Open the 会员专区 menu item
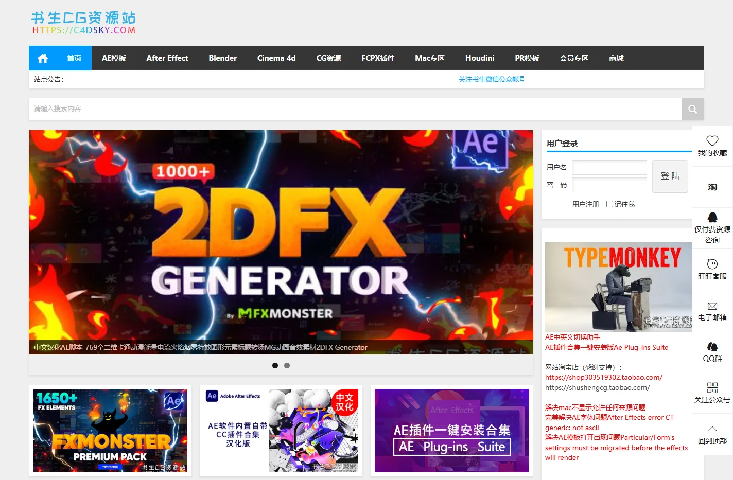Image resolution: width=733 pixels, height=480 pixels. click(574, 58)
